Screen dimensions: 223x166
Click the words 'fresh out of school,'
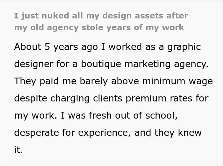[133, 115]
